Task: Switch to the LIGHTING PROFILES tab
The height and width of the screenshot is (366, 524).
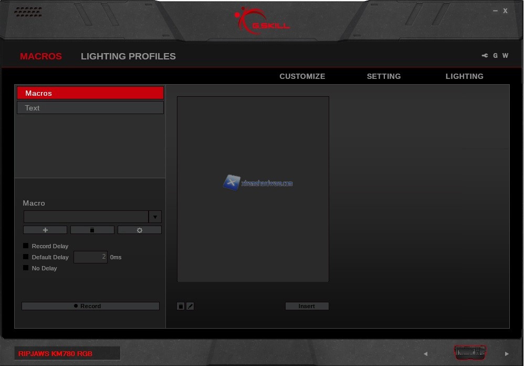Action: 128,56
